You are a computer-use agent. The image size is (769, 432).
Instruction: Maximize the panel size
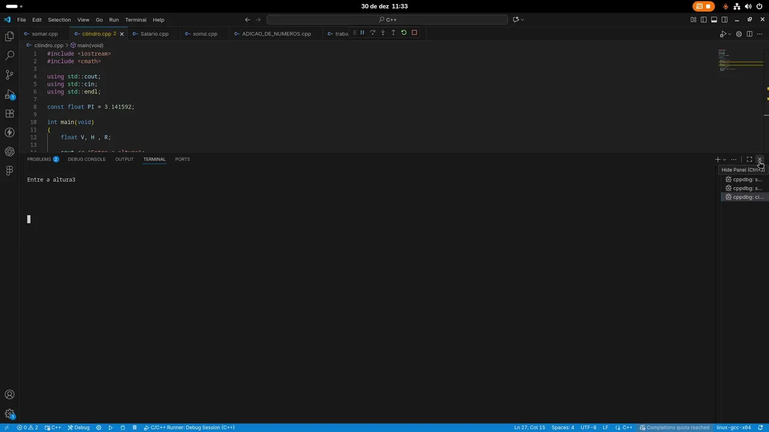point(749,160)
